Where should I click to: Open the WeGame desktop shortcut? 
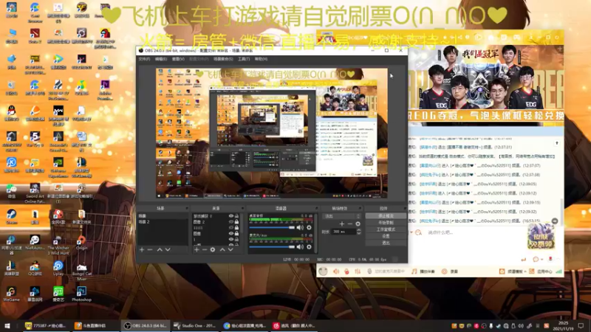click(11, 294)
